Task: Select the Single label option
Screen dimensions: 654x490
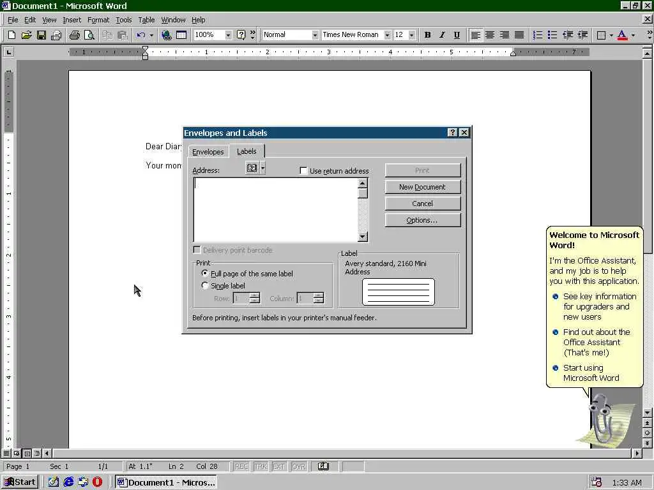Action: [x=205, y=285]
